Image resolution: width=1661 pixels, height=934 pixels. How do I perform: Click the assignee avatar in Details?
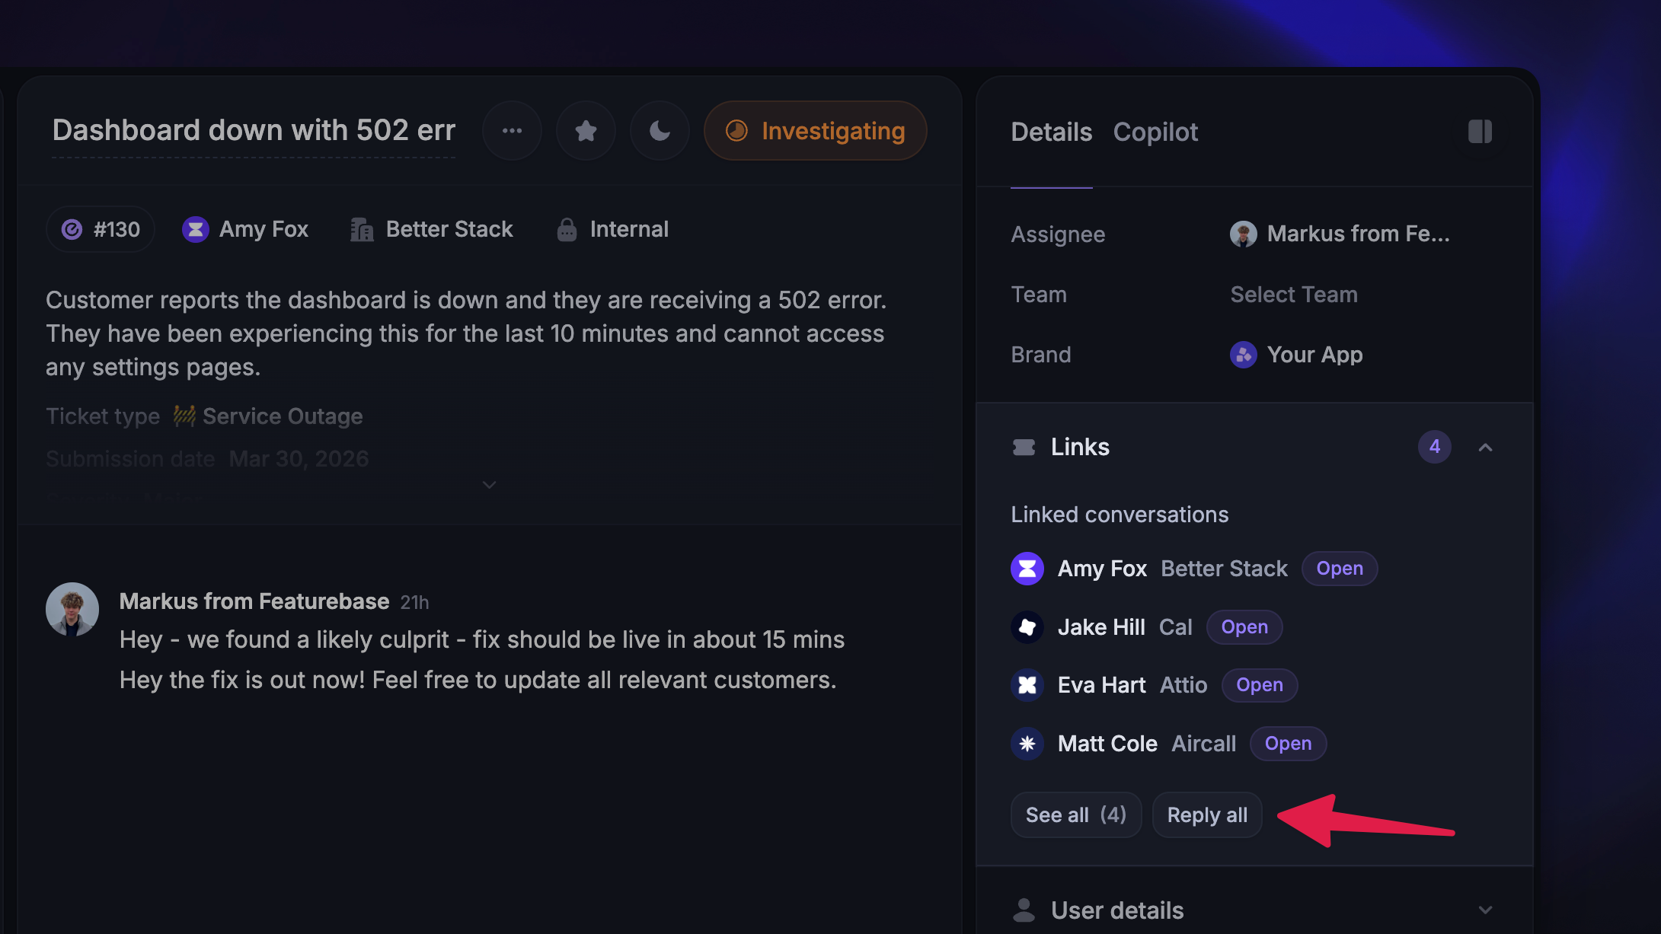point(1243,234)
